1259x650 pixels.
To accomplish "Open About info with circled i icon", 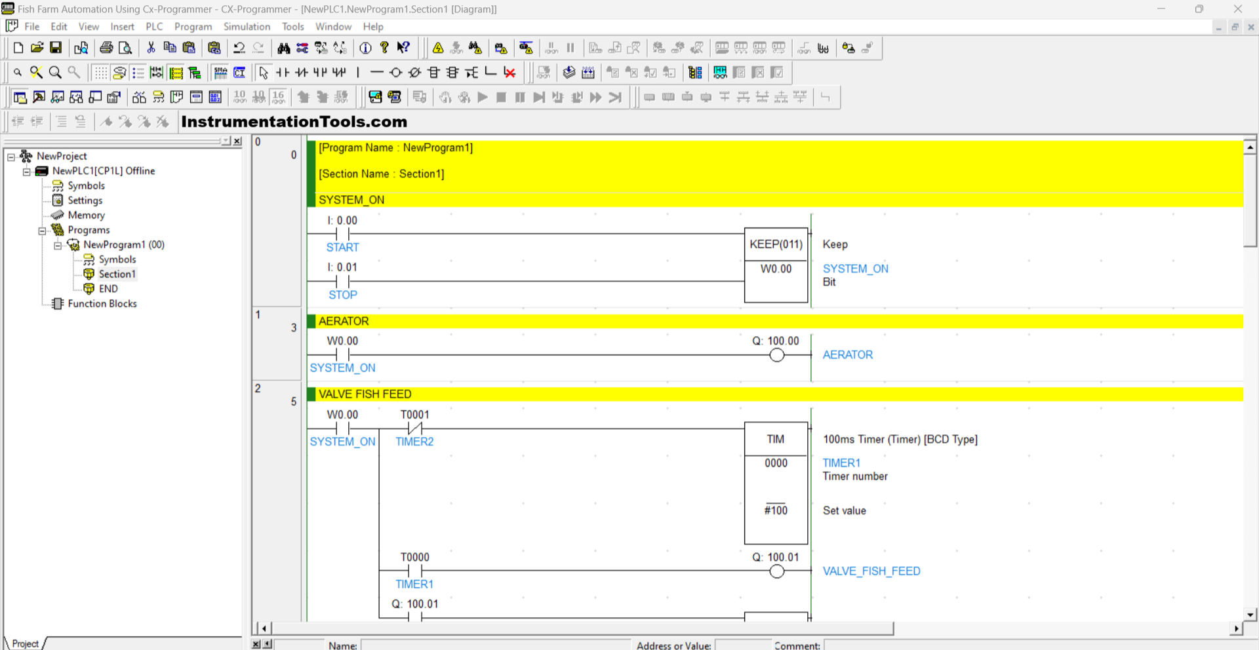I will point(365,48).
